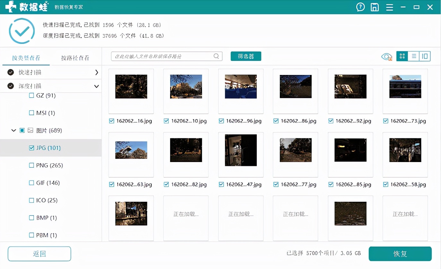The width and height of the screenshot is (441, 269).
Task: Click inside the file search input field
Action: 160,56
